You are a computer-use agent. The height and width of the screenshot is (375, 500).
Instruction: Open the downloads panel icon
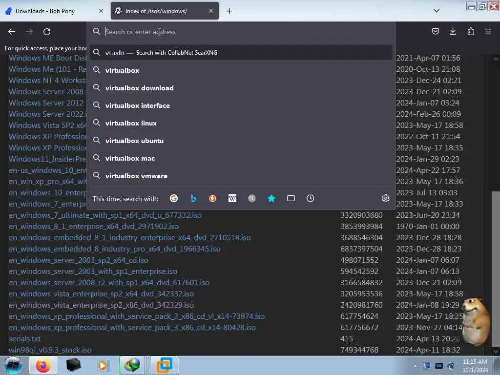point(453,31)
